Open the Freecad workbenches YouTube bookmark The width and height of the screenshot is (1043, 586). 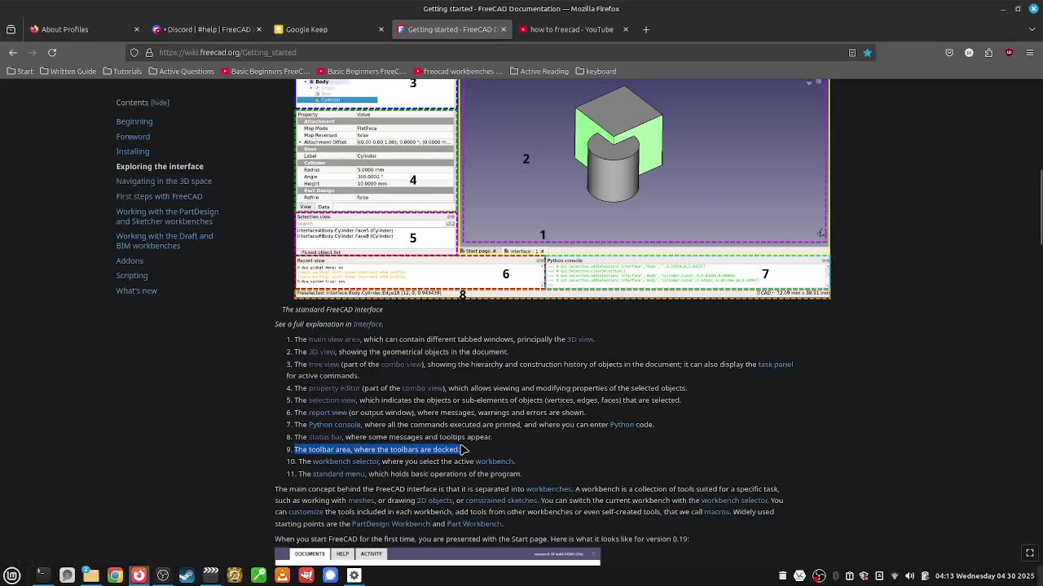tap(458, 71)
